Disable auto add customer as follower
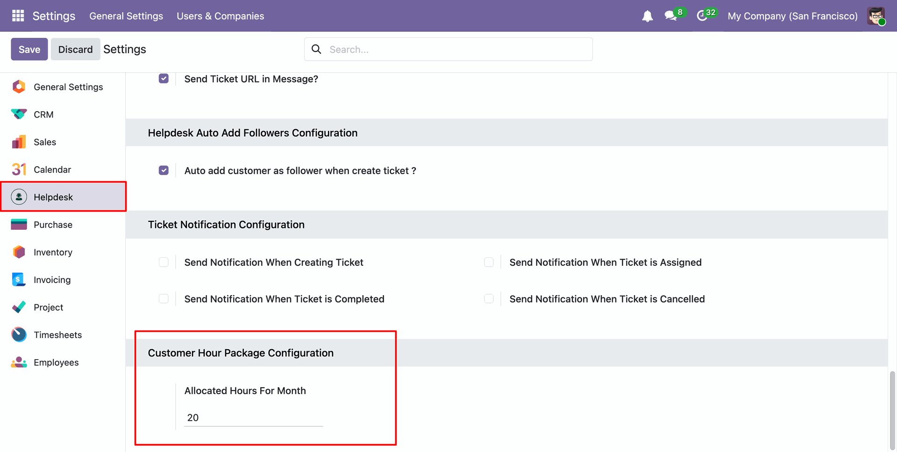 click(164, 170)
